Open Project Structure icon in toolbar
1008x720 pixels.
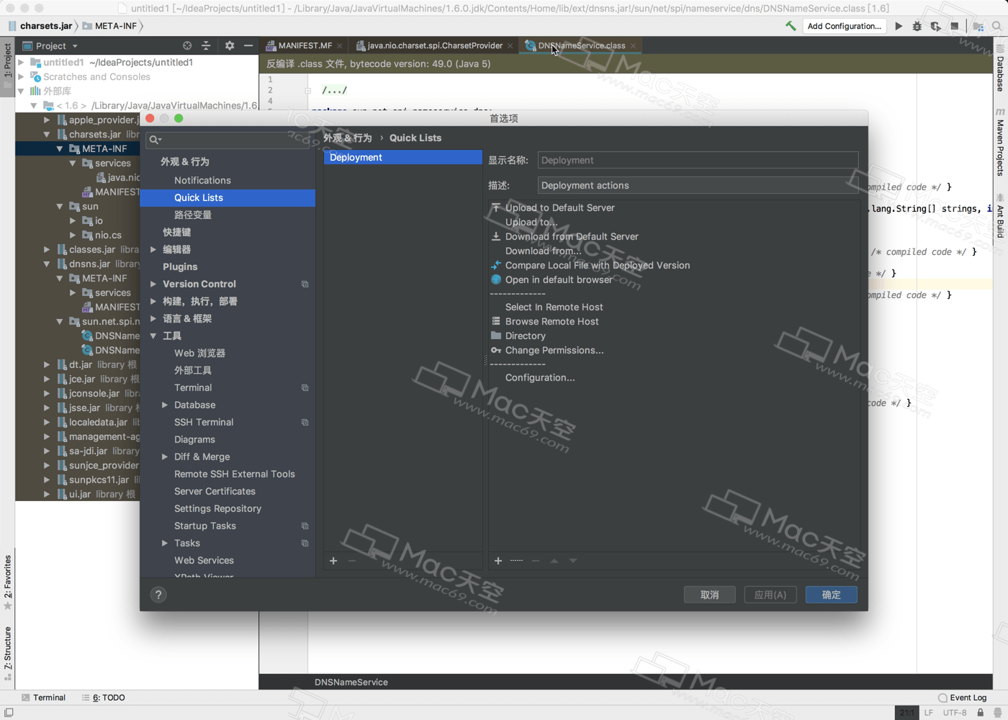978,26
